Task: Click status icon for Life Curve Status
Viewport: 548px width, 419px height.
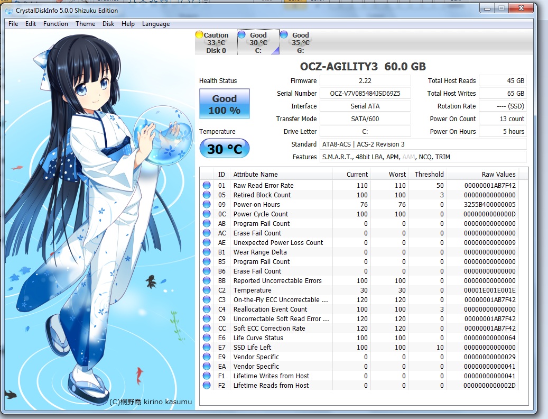Action: pyautogui.click(x=207, y=338)
